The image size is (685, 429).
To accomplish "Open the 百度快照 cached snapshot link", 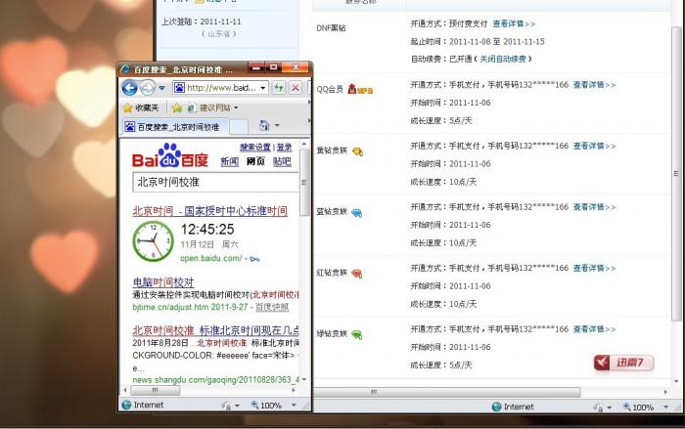I will tap(272, 307).
